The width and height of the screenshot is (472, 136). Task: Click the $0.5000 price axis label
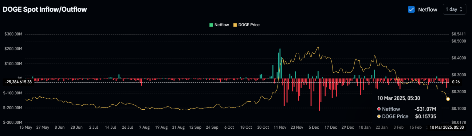tap(459, 41)
